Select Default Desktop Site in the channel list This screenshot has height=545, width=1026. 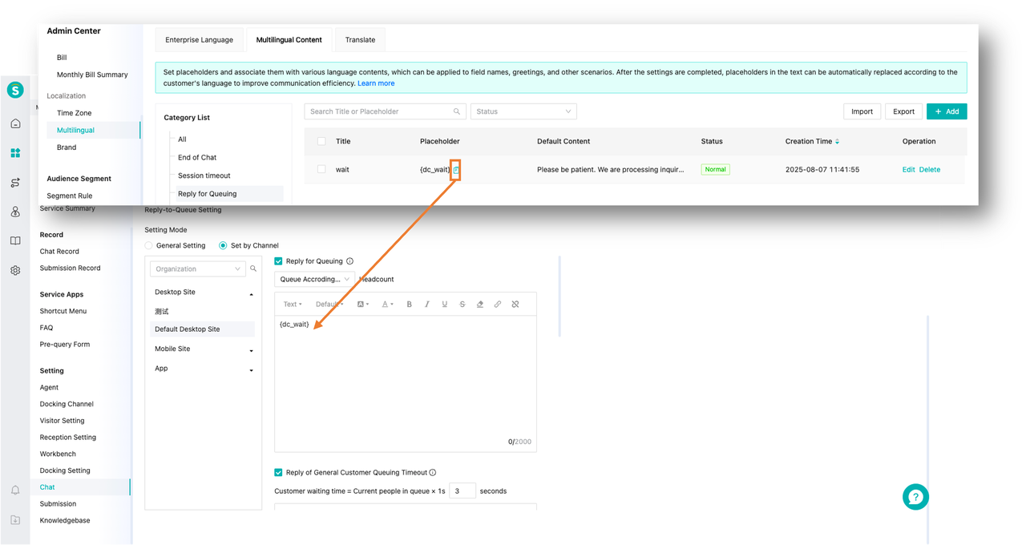coord(202,329)
